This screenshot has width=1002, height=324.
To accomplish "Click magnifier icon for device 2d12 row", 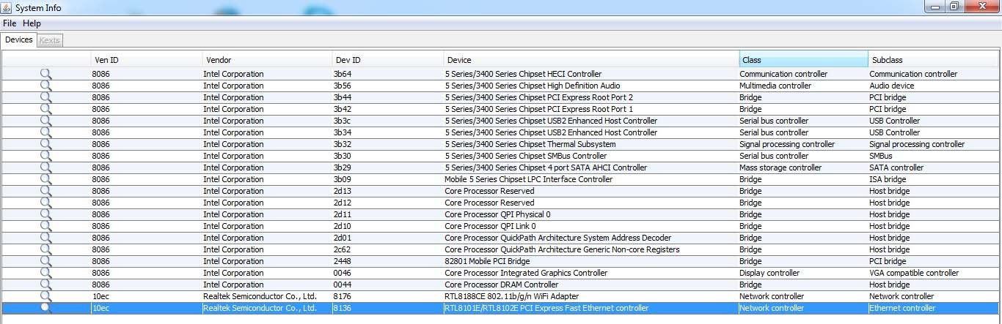I will click(x=46, y=203).
